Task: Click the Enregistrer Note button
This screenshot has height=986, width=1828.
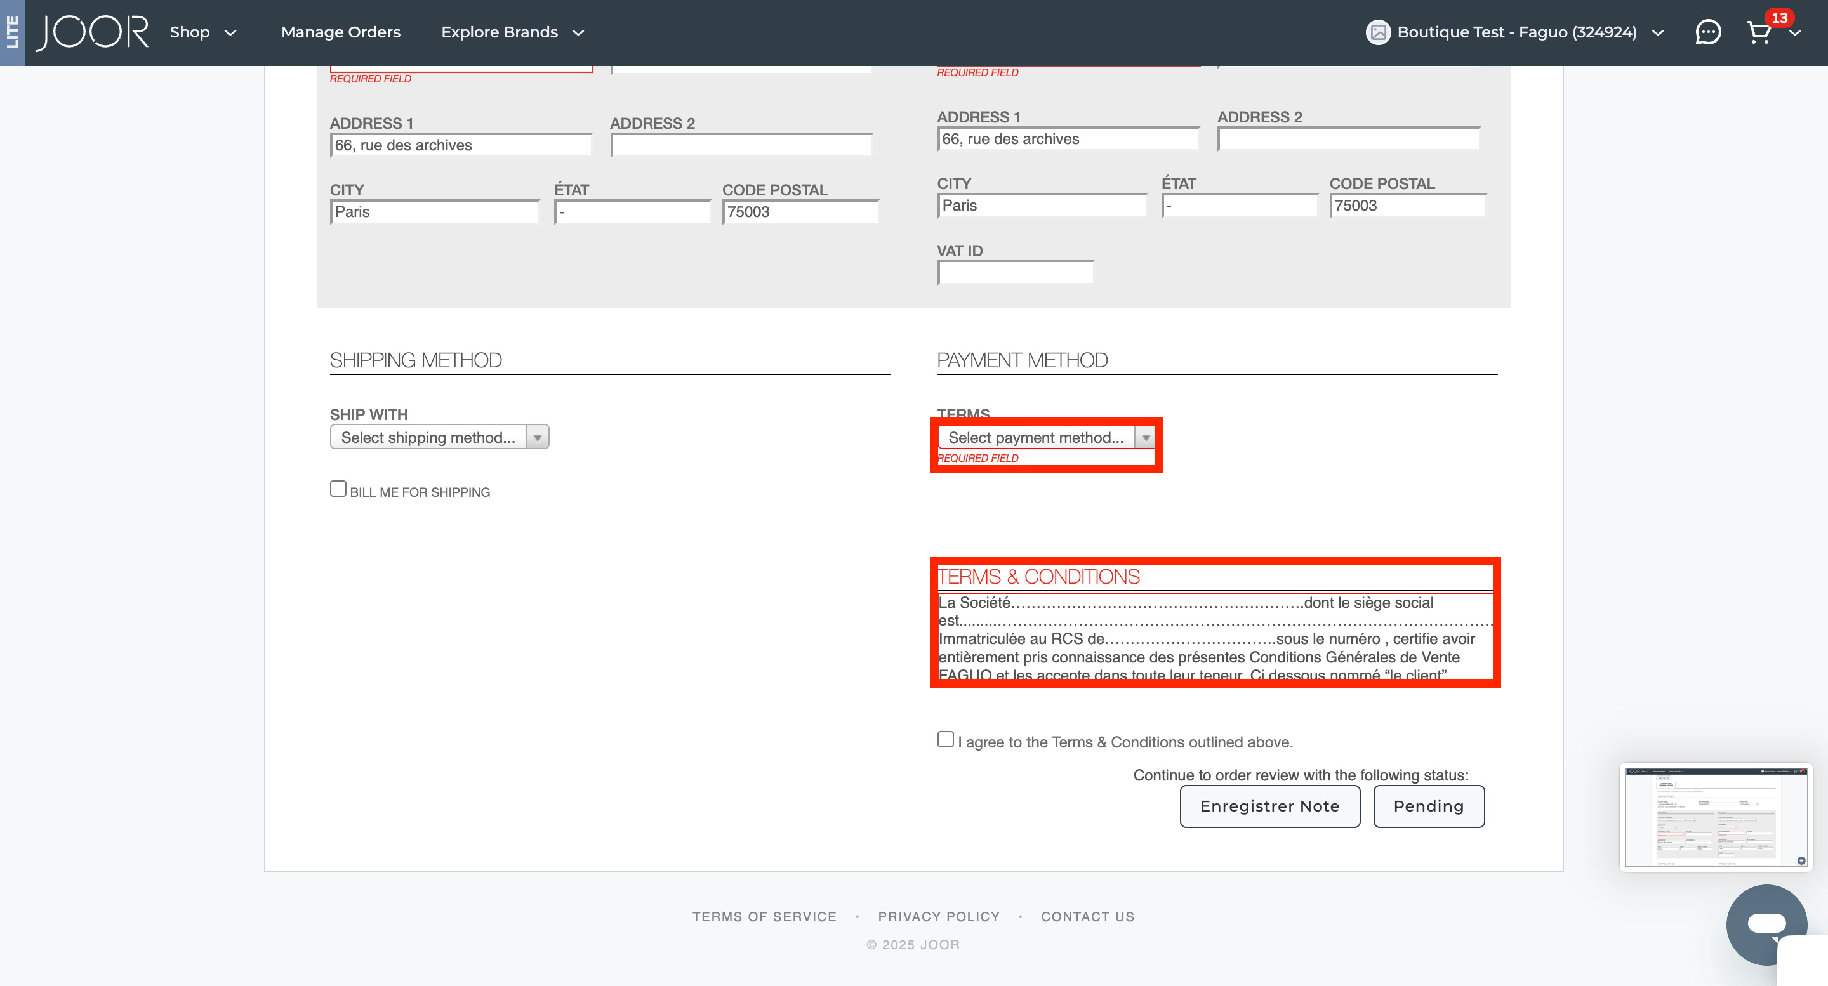Action: (x=1269, y=806)
